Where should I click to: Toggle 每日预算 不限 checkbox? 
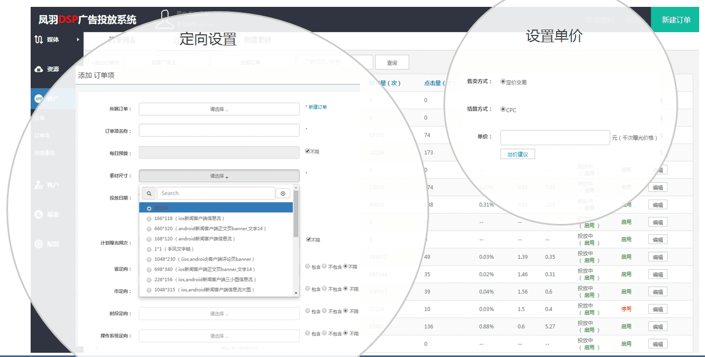coord(308,151)
